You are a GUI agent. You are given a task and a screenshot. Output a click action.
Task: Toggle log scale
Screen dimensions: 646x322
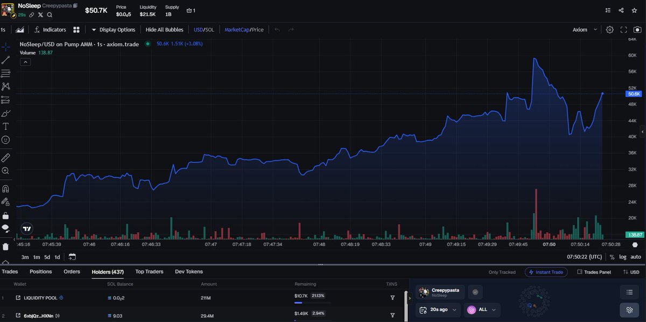(623, 257)
